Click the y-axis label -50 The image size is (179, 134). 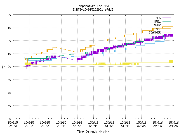pos(9,106)
